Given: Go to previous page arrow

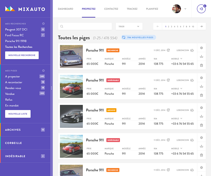Looking at the screenshot, I should coord(158,26).
